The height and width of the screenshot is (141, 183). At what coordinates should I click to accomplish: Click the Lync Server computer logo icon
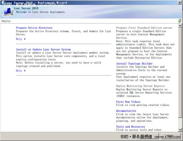coord(8,12)
